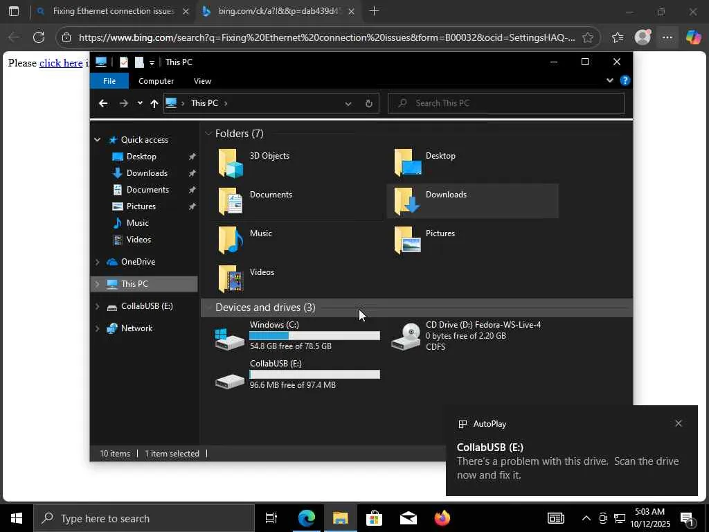Open Microsoft Store from the taskbar
The height and width of the screenshot is (532, 709).
374,518
